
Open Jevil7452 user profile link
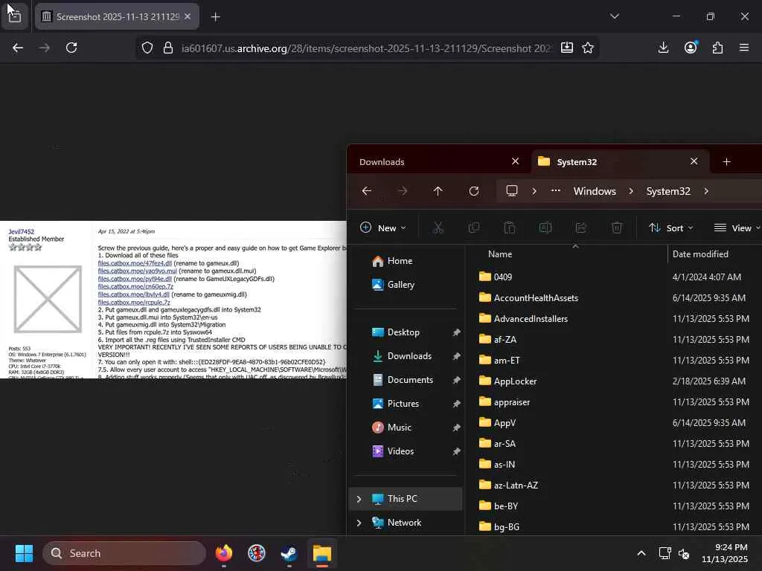pos(22,232)
